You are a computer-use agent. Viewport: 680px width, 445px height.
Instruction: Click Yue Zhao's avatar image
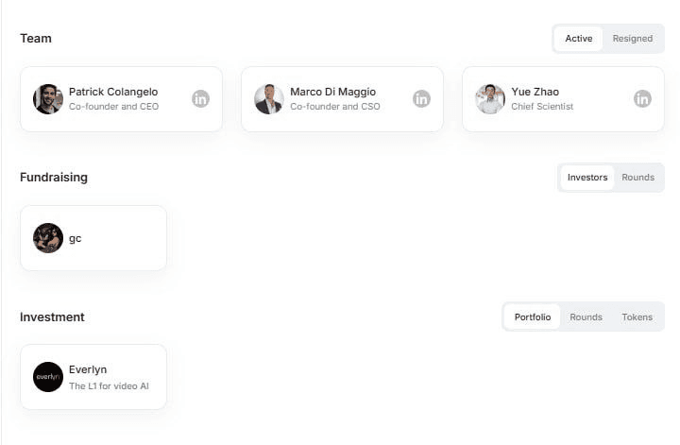[x=490, y=98]
